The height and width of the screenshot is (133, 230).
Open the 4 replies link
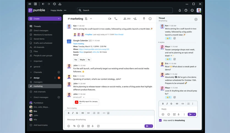(x=89, y=35)
